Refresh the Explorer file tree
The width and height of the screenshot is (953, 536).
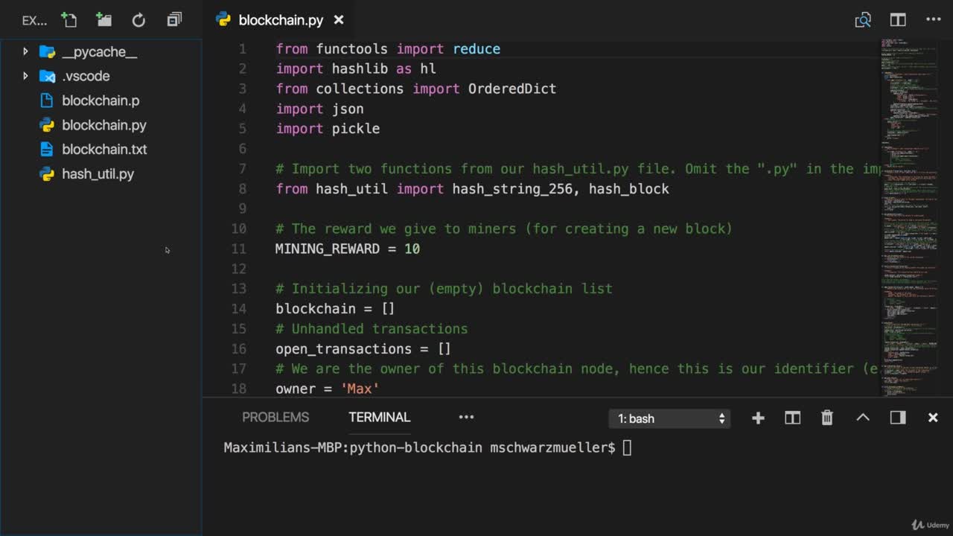[x=138, y=20]
